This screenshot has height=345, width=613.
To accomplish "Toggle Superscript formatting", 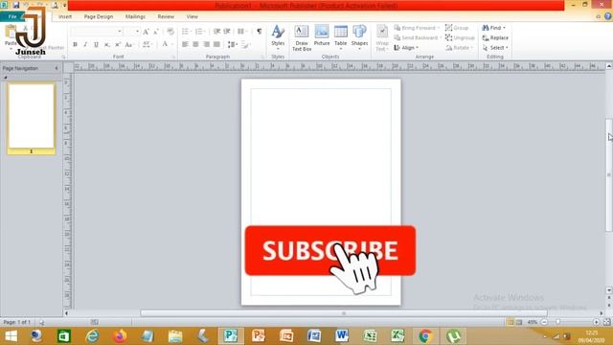I will 117,45.
